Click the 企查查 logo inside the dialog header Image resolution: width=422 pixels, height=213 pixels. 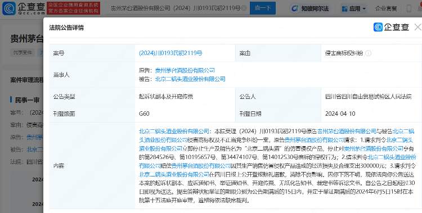pyautogui.click(x=391, y=27)
